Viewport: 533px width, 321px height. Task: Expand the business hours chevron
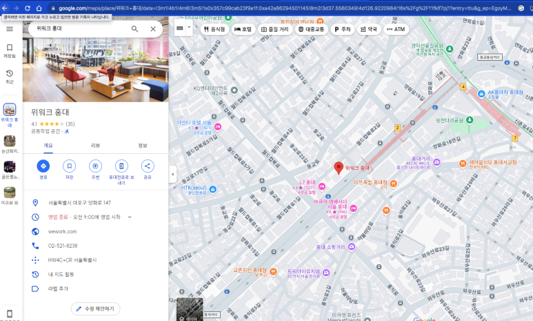pos(130,217)
